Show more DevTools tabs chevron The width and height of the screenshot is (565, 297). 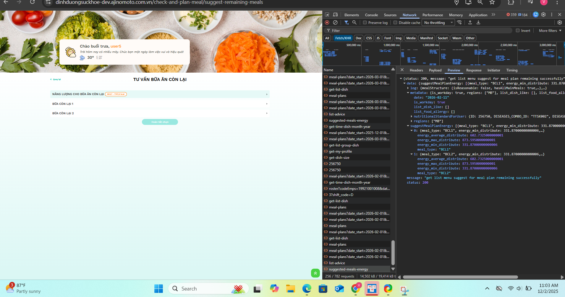tap(493, 15)
